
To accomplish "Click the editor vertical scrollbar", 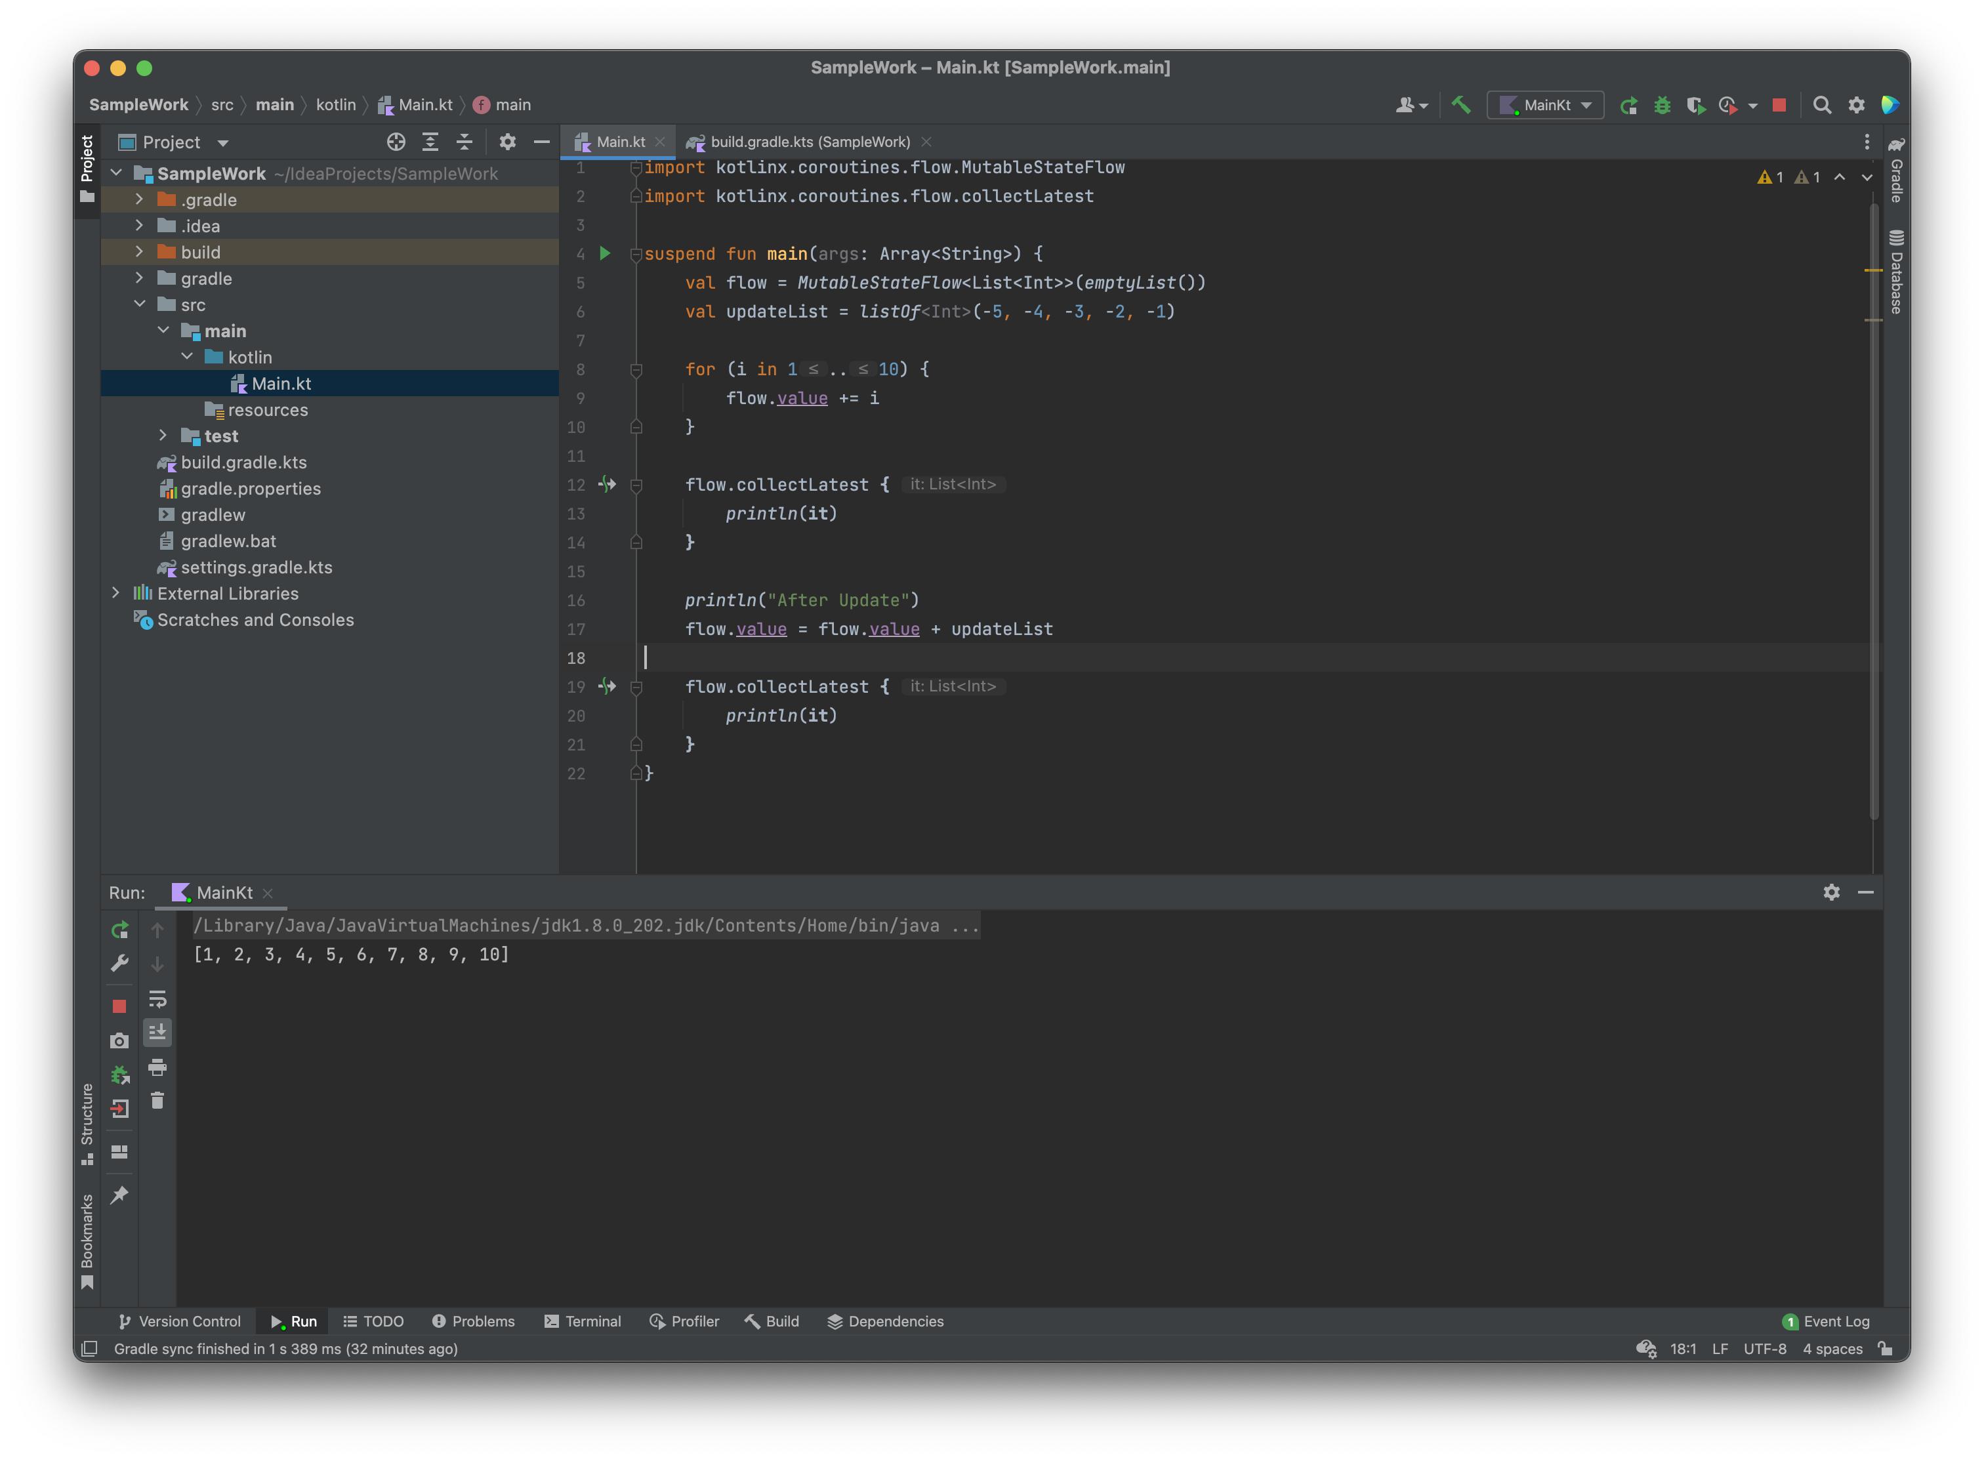I will point(1874,512).
